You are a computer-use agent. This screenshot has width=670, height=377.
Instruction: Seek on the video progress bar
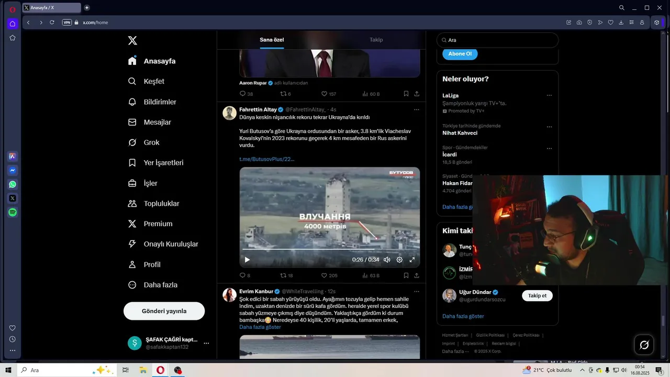330,249
